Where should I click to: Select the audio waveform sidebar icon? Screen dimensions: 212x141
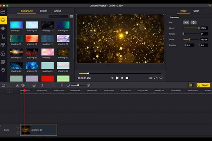3,28
